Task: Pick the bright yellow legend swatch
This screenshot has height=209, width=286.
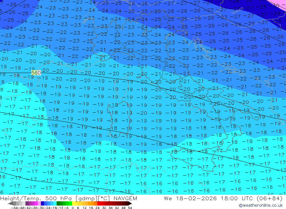Action: click(x=74, y=204)
